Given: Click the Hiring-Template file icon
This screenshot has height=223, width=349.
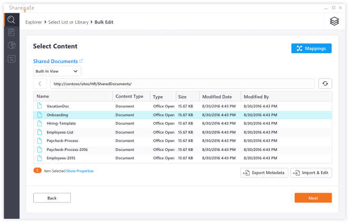Looking at the screenshot, I should [x=40, y=123].
